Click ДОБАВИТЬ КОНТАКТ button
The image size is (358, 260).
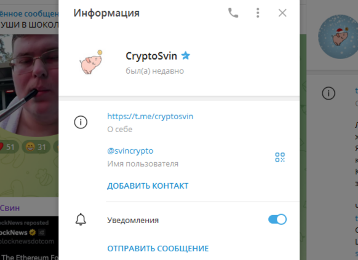[x=148, y=186]
